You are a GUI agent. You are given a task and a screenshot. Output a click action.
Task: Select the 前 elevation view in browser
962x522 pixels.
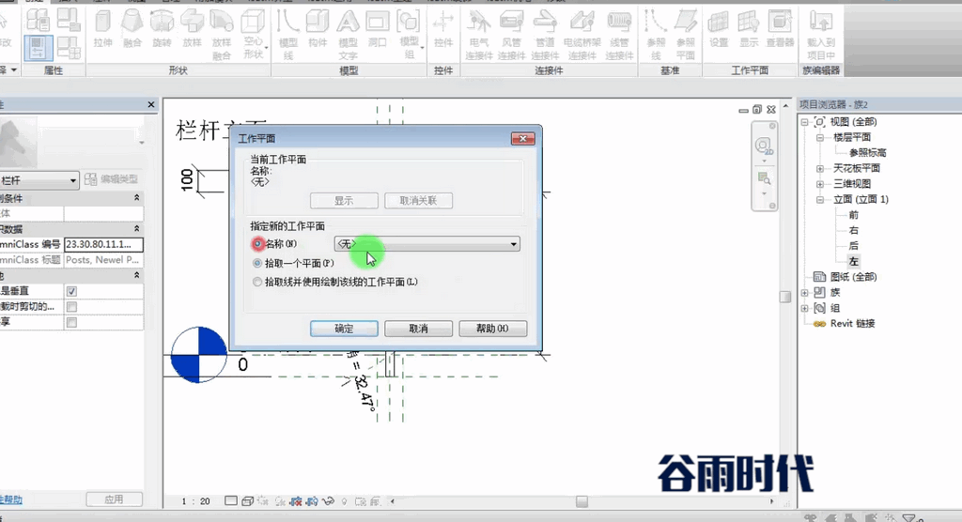(x=853, y=215)
